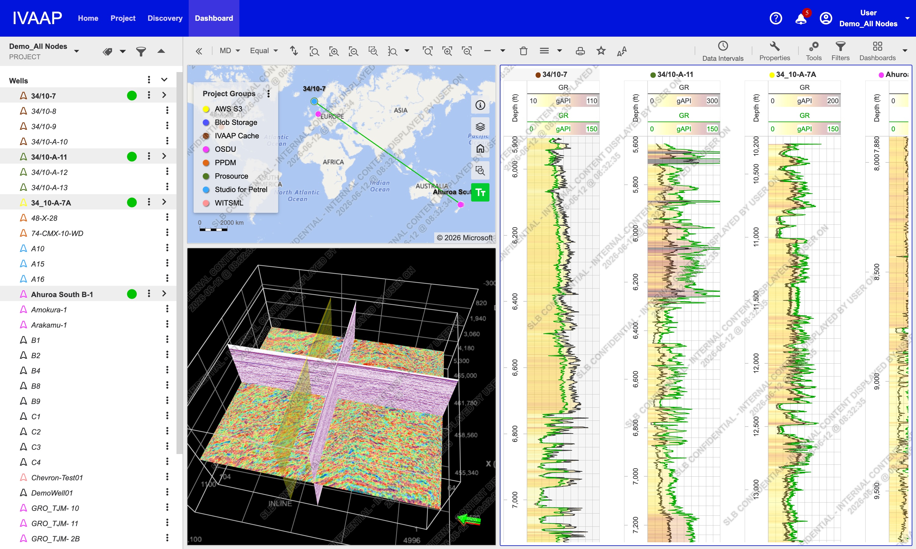916x549 pixels.
Task: Open the Dashboards grid icon
Action: point(877,51)
